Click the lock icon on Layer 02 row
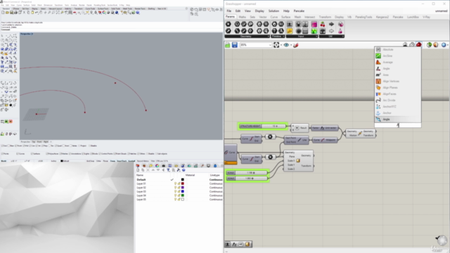Screen dimensions: 450x253 click(179, 188)
